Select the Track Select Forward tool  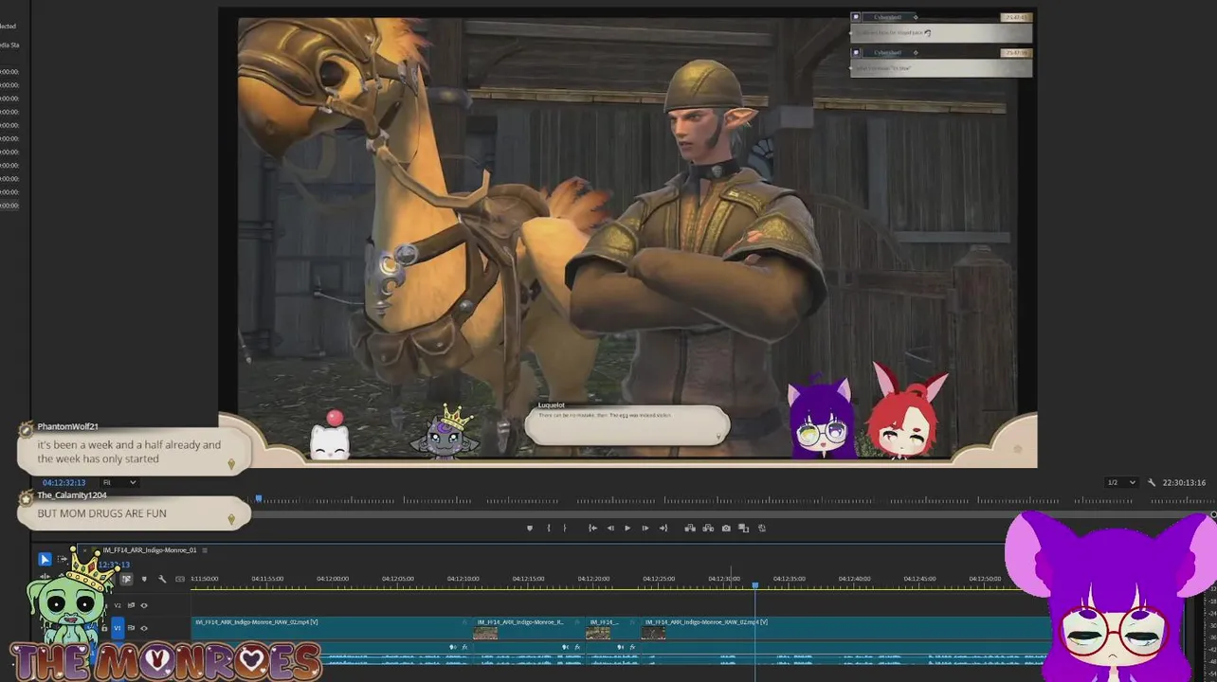(x=63, y=559)
